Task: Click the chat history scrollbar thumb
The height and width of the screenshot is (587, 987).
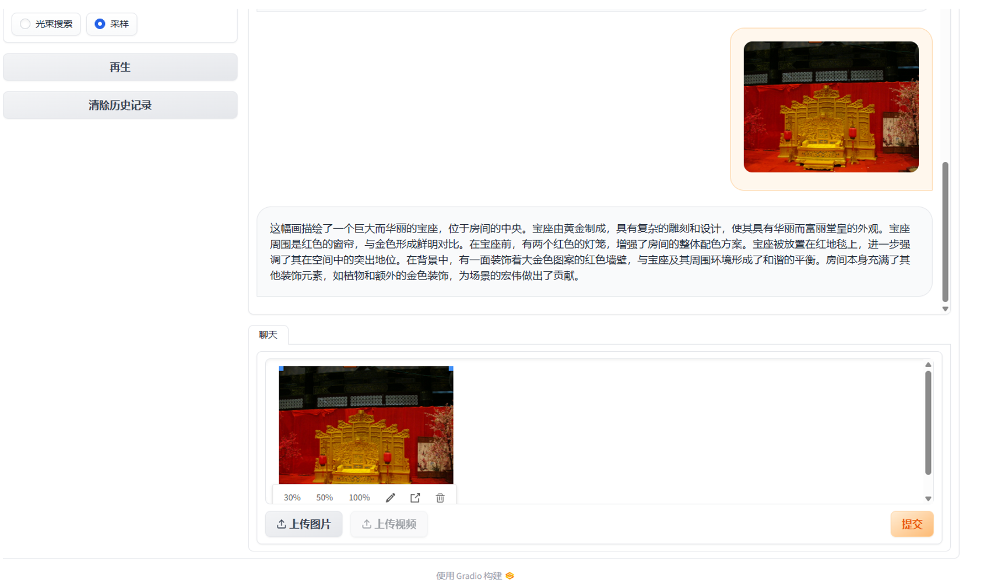Action: (x=945, y=232)
